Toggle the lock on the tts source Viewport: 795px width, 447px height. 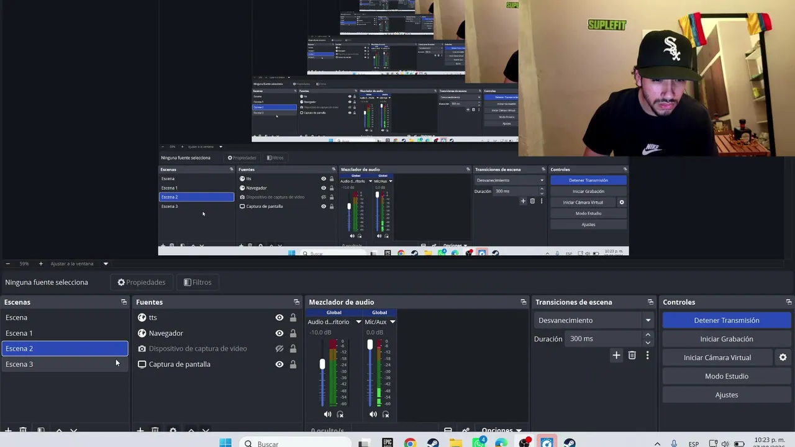[293, 317]
